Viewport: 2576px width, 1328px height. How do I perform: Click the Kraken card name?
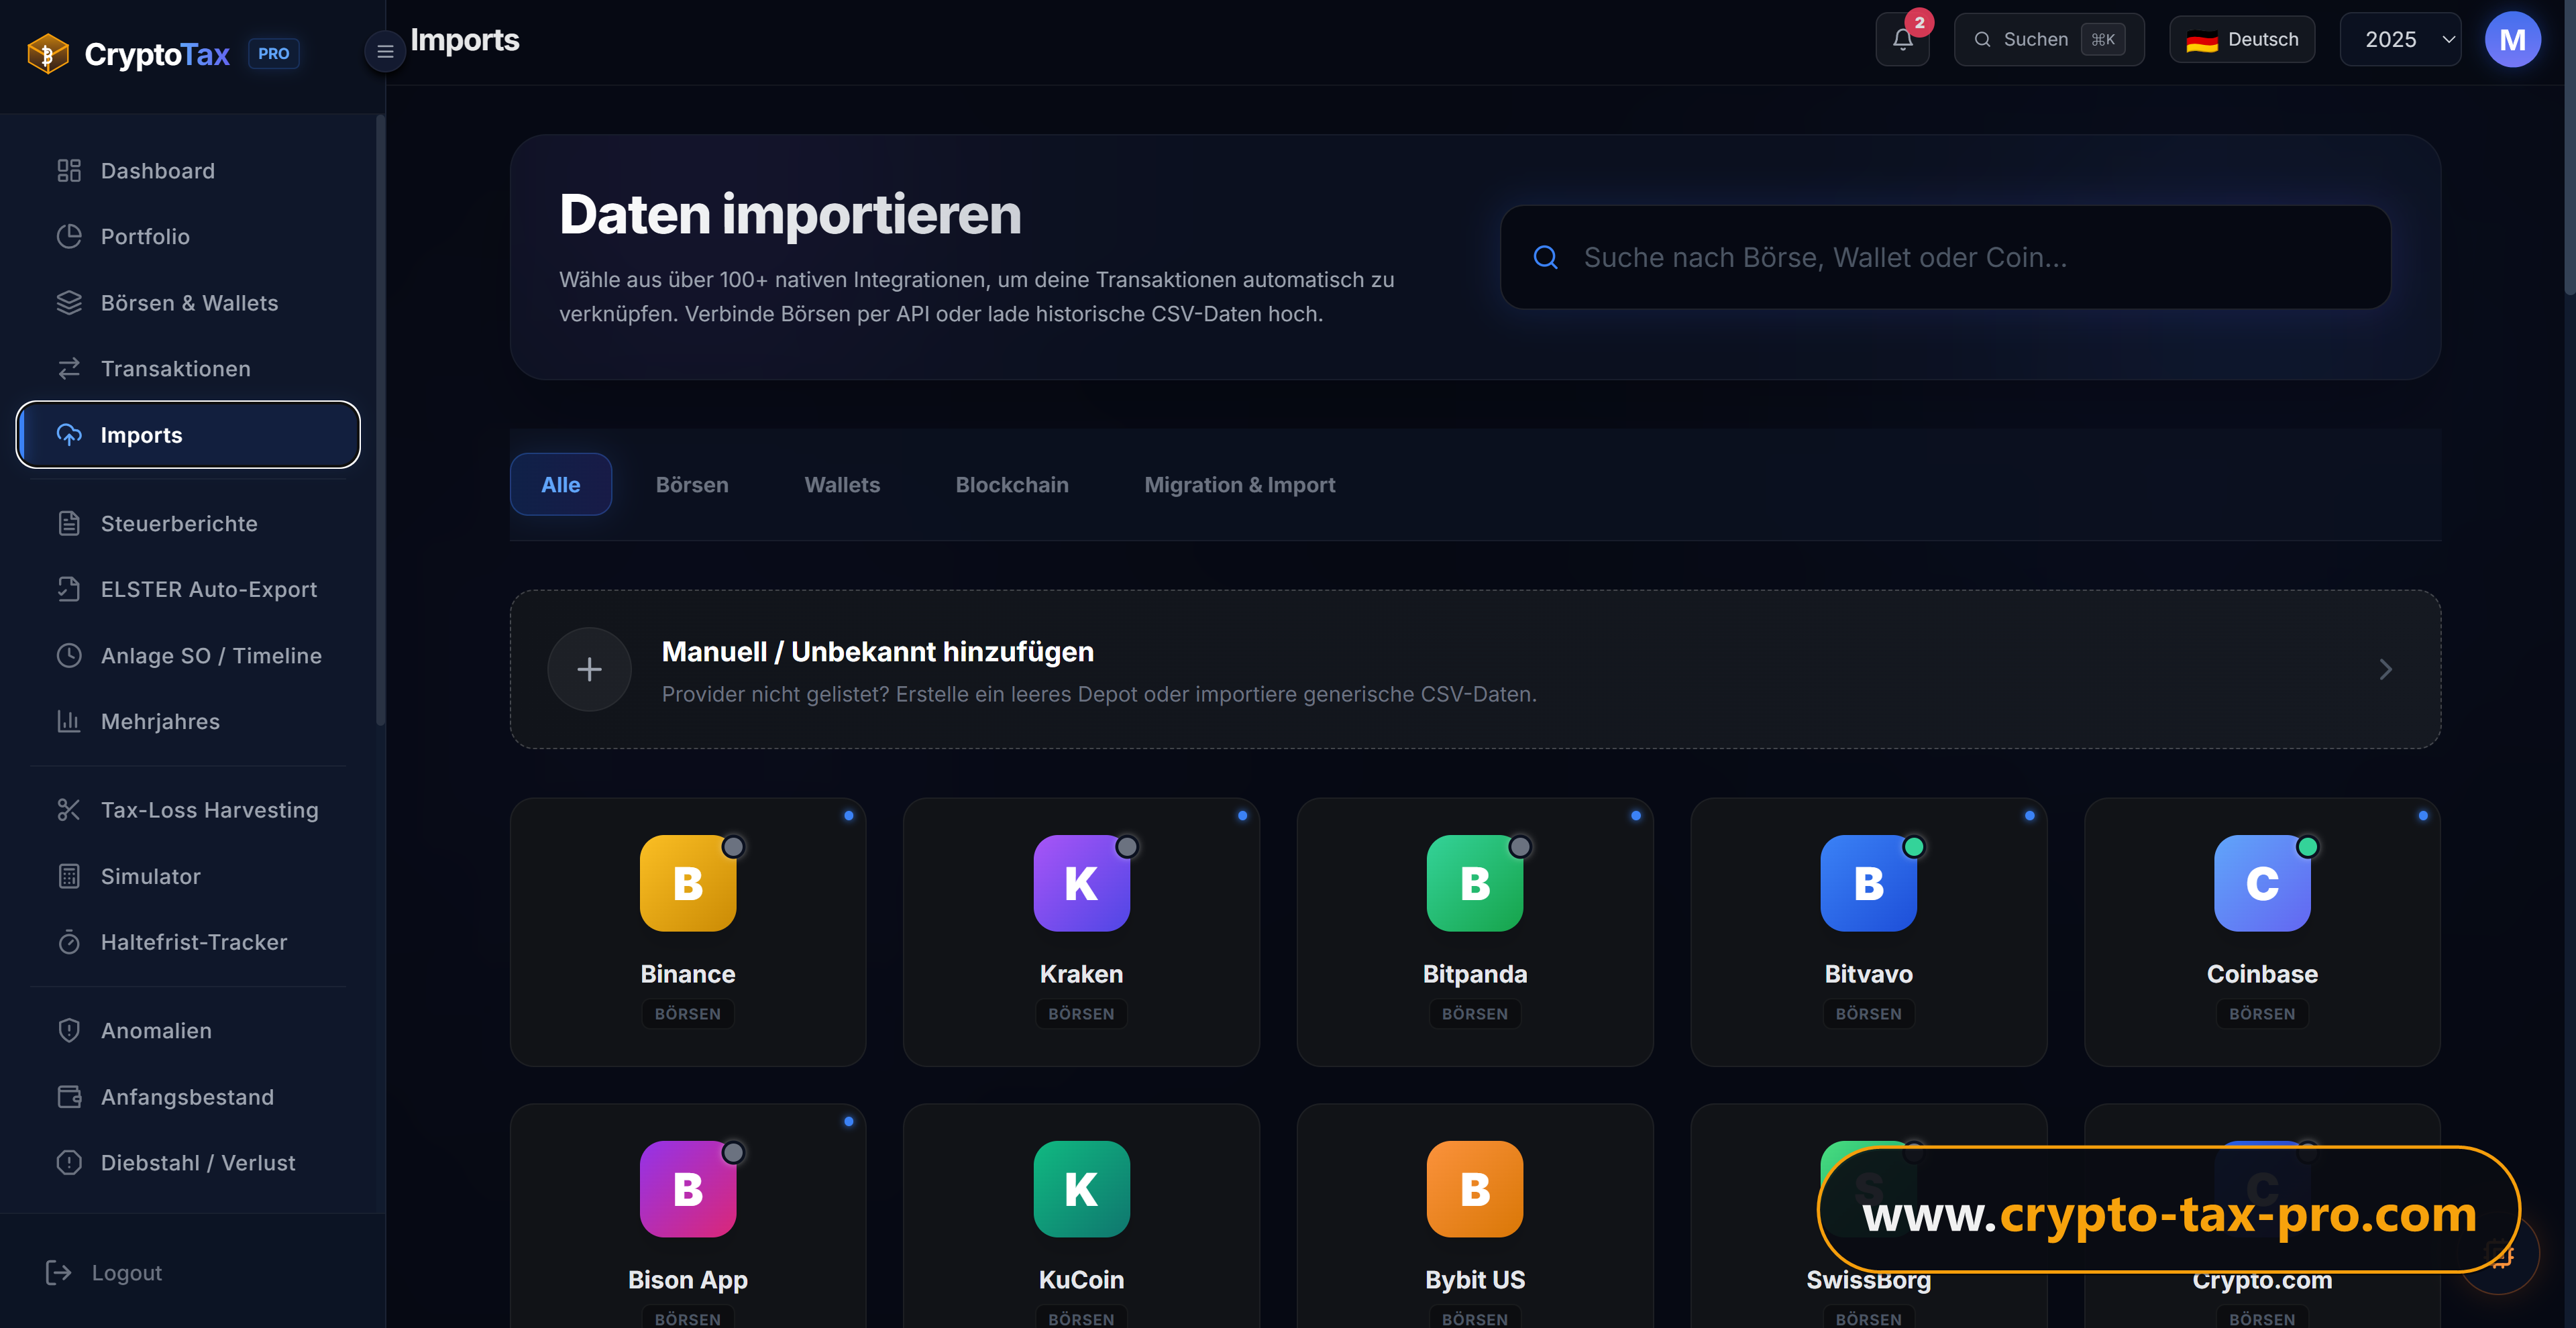1081,974
